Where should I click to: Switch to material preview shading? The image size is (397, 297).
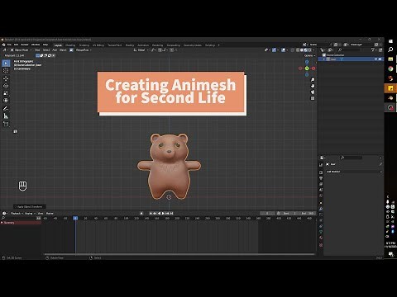click(x=305, y=50)
